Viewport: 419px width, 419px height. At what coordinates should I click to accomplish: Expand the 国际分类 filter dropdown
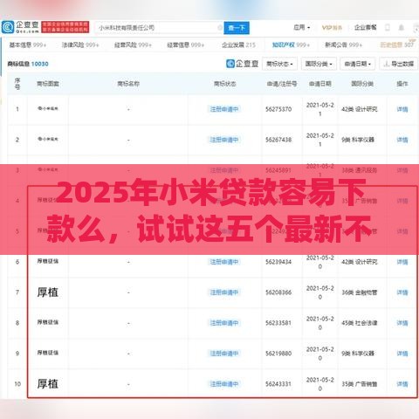click(x=319, y=64)
